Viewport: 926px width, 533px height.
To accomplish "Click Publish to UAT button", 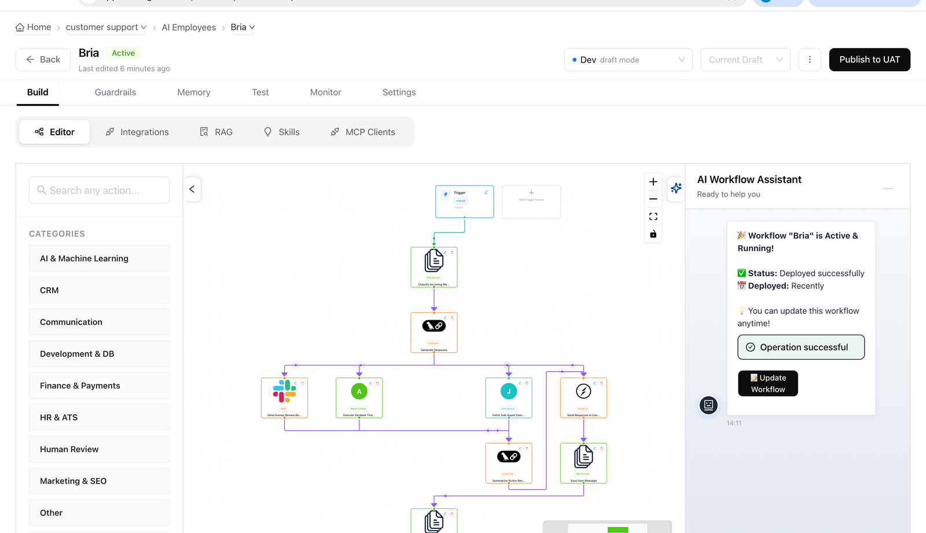I will 869,60.
